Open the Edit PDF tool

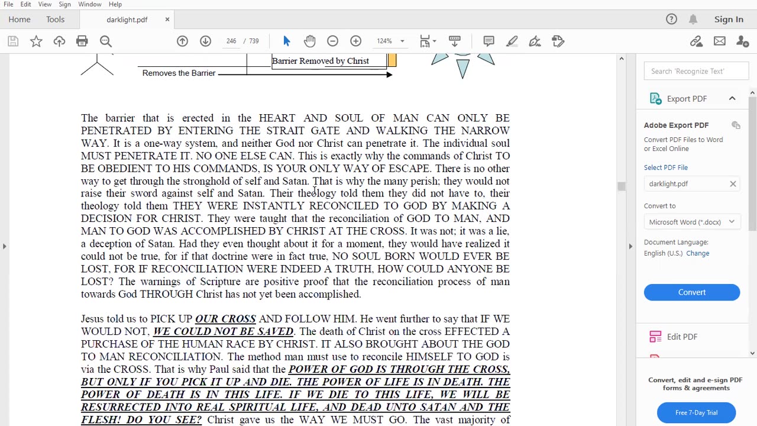click(x=682, y=337)
